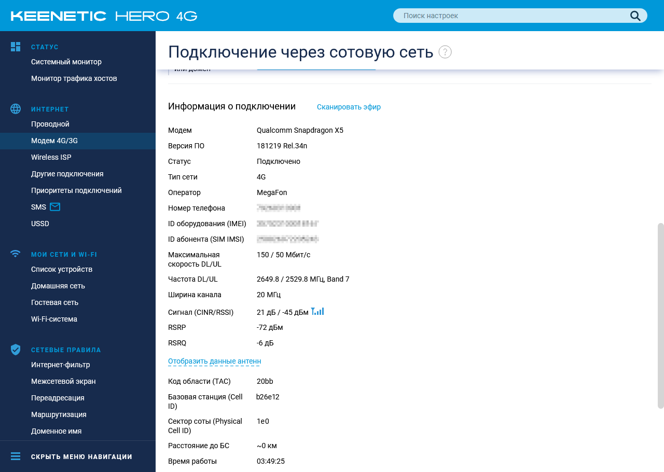
Task: Open Домашняя сеть settings
Action: click(x=58, y=286)
